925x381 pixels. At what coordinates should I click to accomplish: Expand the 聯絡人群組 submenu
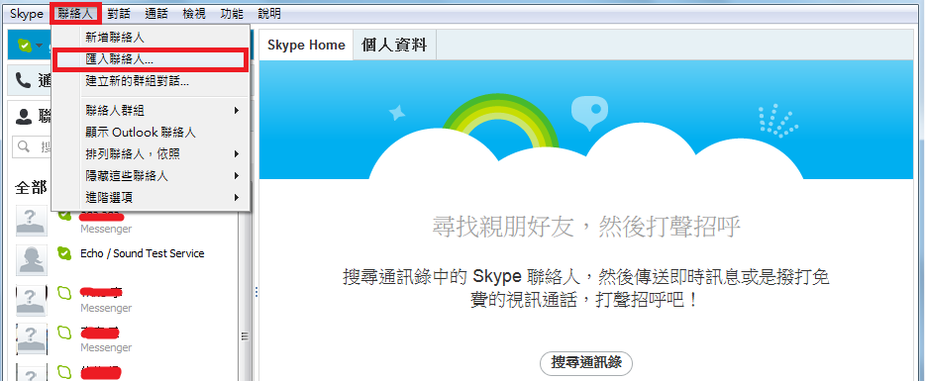tap(152, 110)
